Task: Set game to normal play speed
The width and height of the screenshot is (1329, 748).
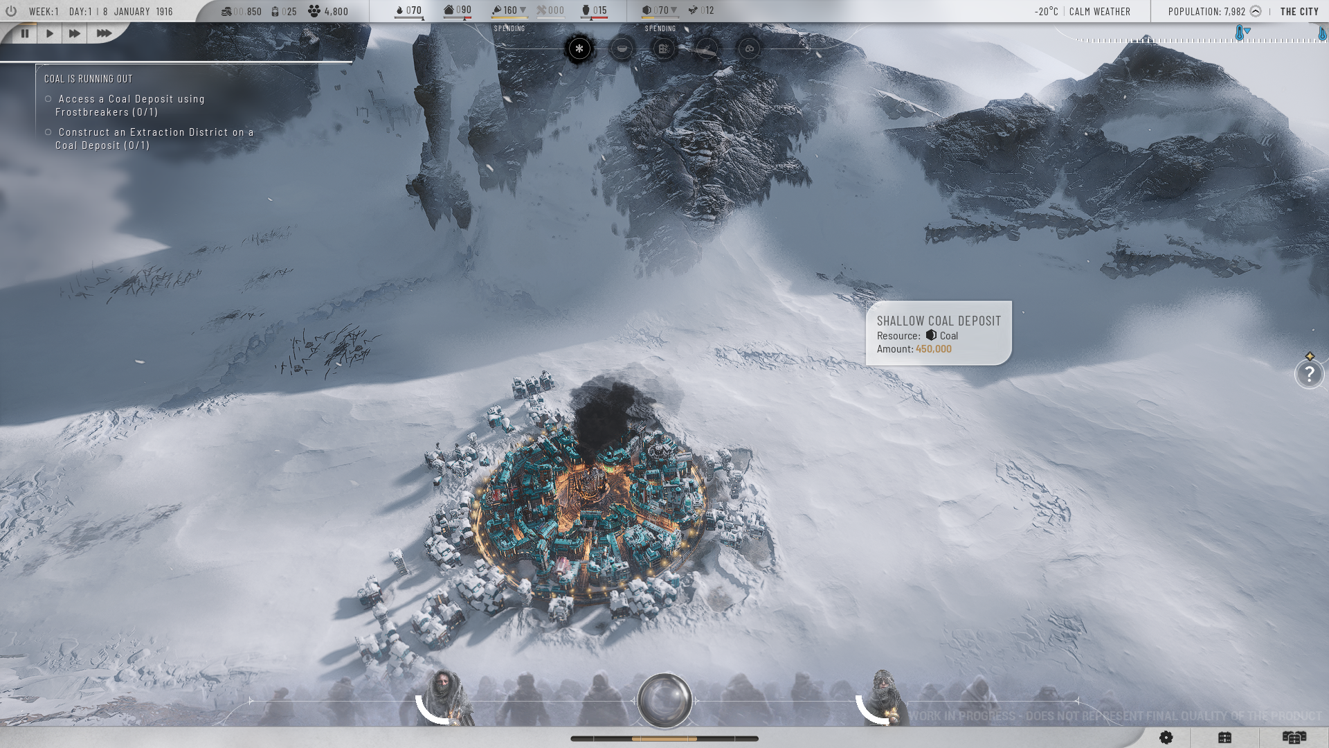Action: (50, 33)
